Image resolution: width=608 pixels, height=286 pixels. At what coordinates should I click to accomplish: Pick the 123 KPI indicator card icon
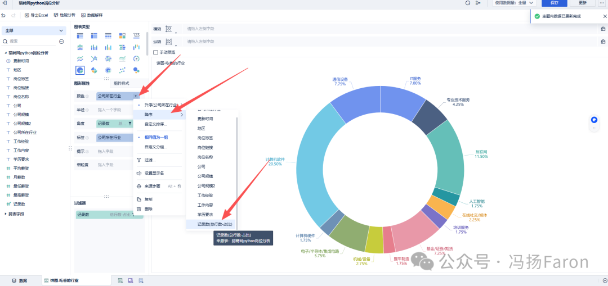(136, 35)
